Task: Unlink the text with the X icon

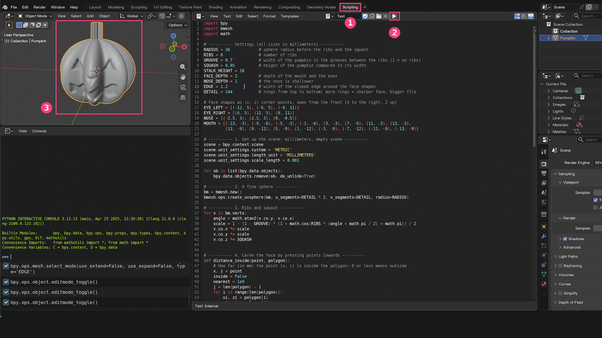Action: point(385,16)
